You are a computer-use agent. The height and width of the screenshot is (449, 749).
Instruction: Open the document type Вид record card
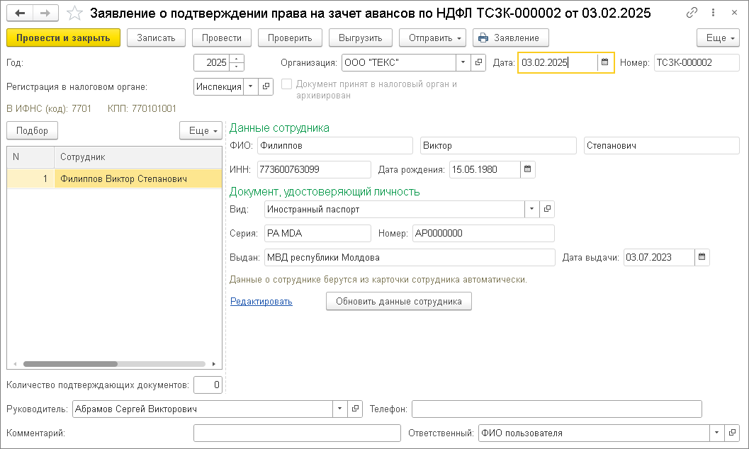point(547,209)
